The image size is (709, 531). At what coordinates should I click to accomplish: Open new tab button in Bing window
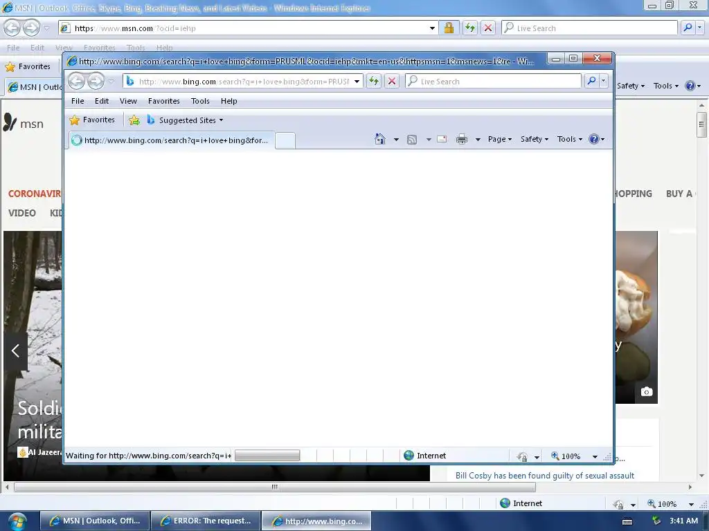(x=285, y=140)
